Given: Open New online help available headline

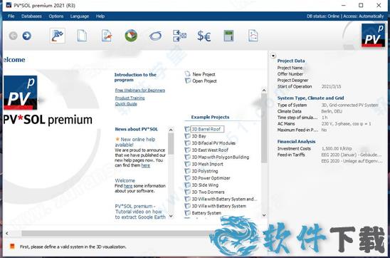Looking at the screenshot, I should [135, 142].
